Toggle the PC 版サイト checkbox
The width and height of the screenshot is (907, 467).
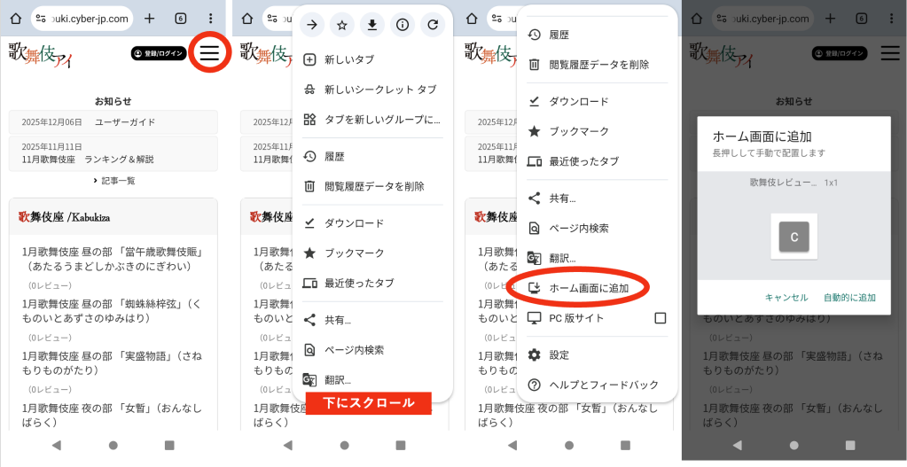(x=660, y=318)
